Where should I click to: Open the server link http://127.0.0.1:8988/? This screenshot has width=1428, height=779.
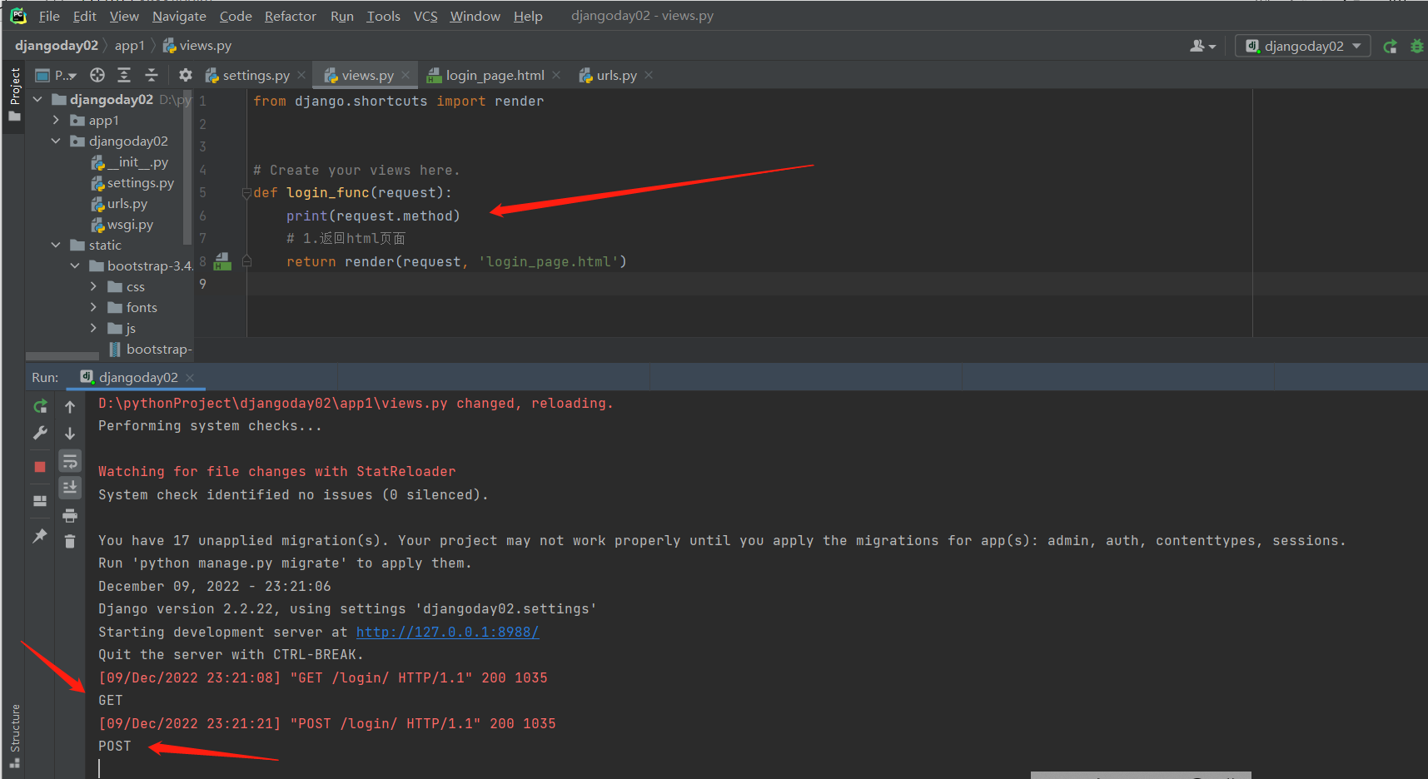pos(447,633)
